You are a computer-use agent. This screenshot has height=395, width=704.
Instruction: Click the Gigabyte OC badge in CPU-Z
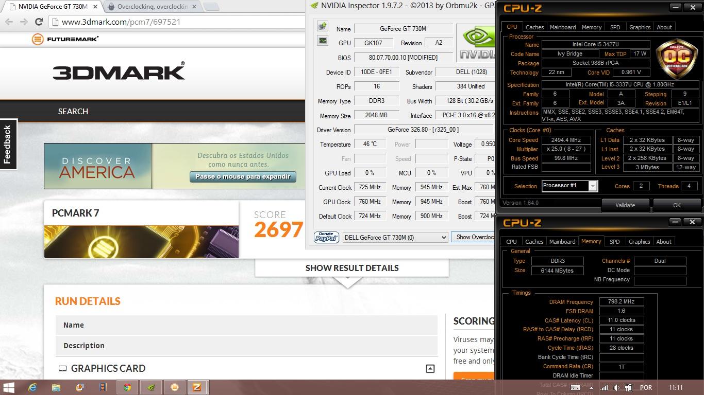(x=677, y=60)
